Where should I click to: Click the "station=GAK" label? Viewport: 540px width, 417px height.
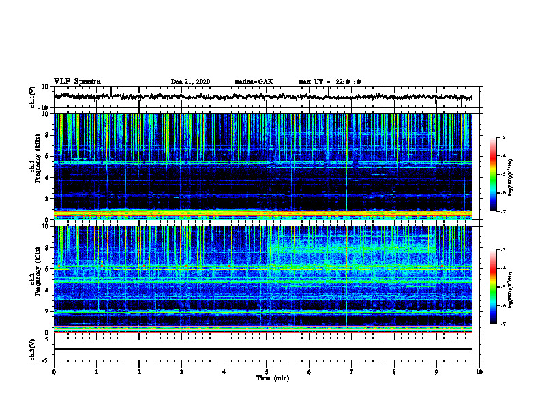[254, 82]
